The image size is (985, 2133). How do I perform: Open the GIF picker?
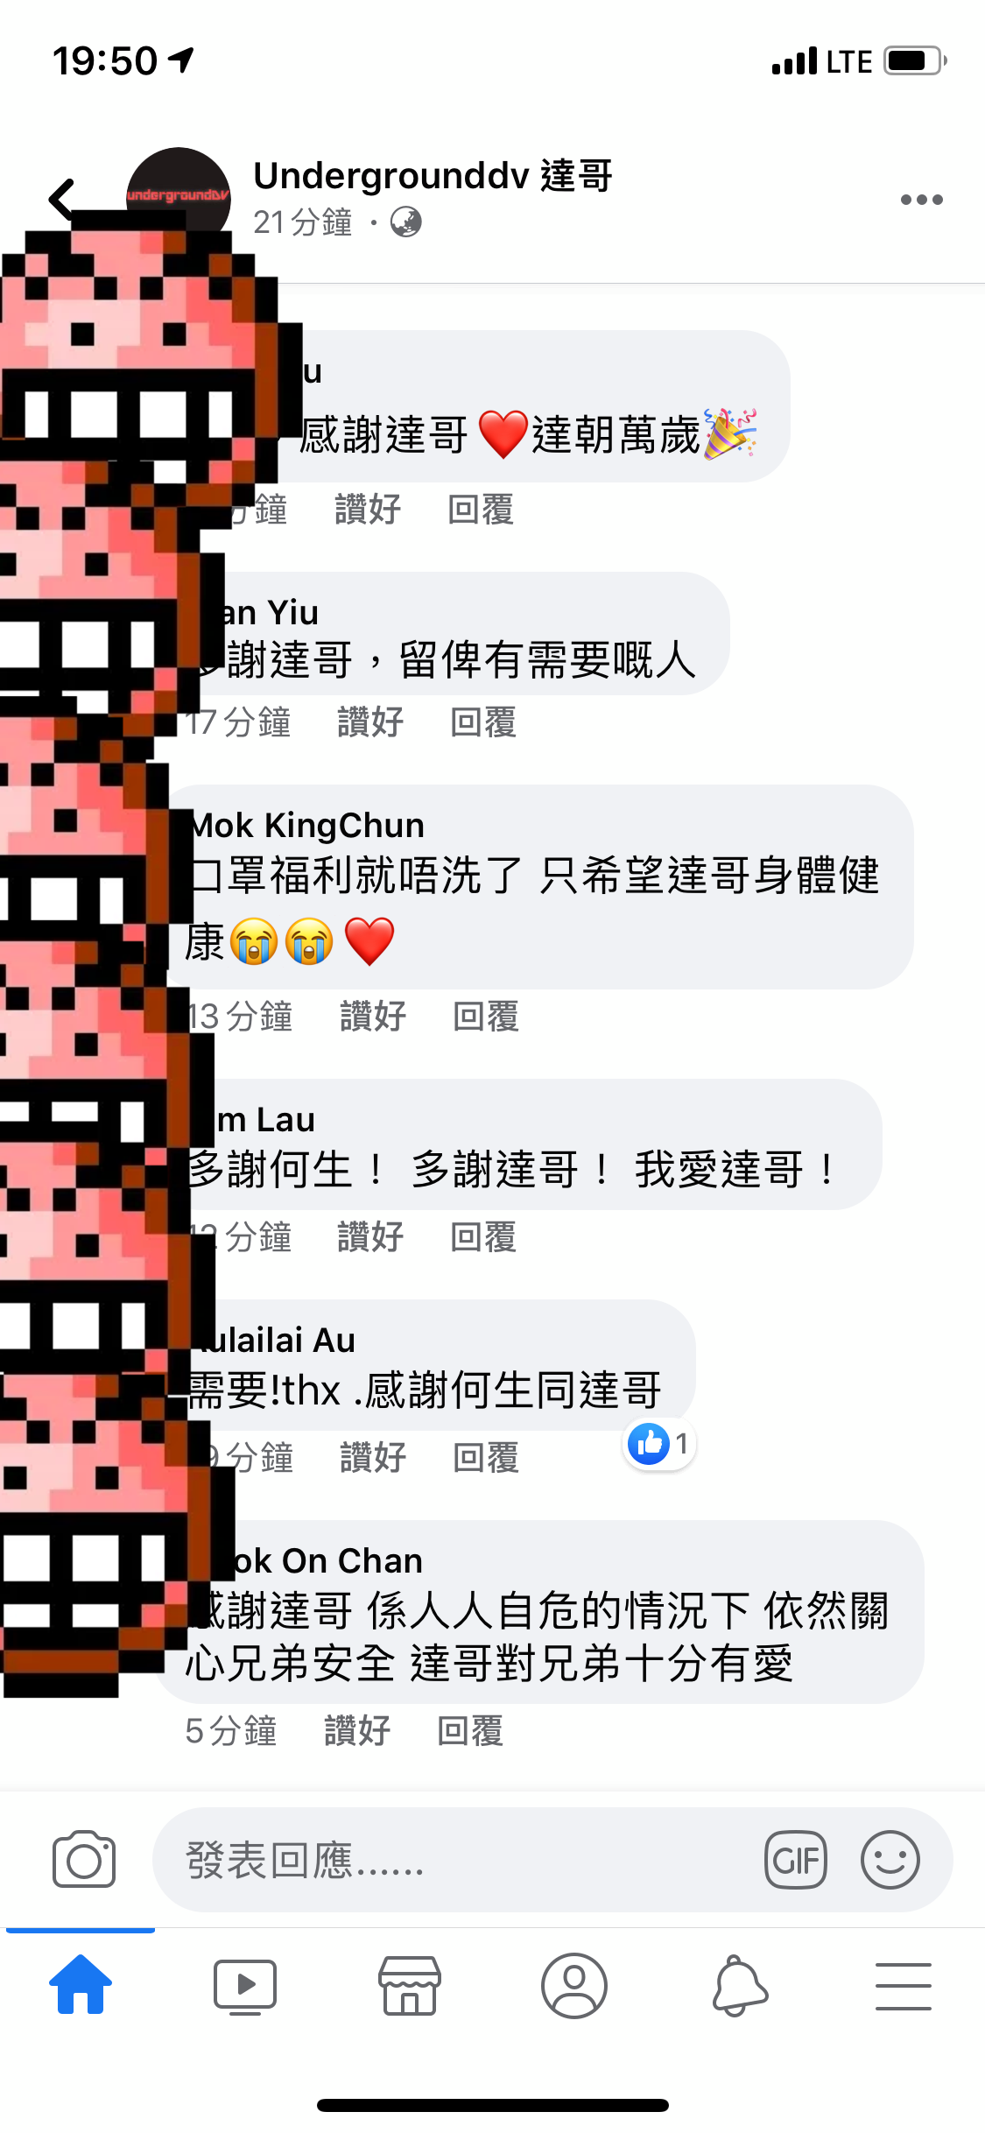[796, 1859]
